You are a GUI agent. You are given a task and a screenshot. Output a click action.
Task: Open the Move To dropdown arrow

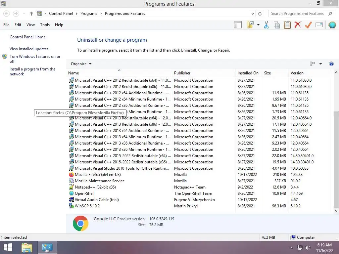tap(258, 25)
